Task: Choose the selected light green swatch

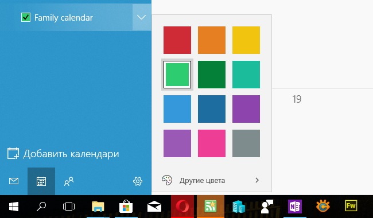Action: click(x=177, y=75)
